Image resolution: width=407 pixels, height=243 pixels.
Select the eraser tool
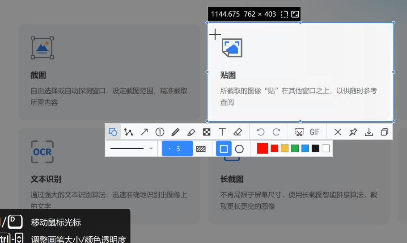click(237, 132)
